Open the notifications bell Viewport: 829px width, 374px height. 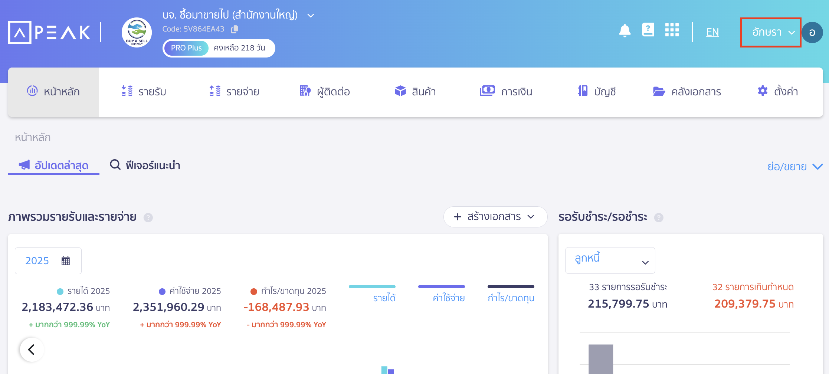[625, 31]
